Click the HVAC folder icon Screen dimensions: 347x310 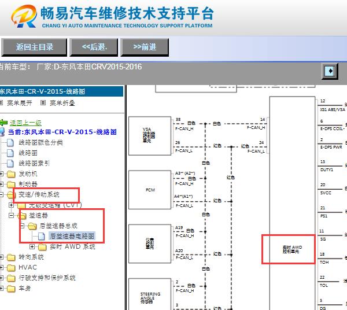pyautogui.click(x=11, y=268)
